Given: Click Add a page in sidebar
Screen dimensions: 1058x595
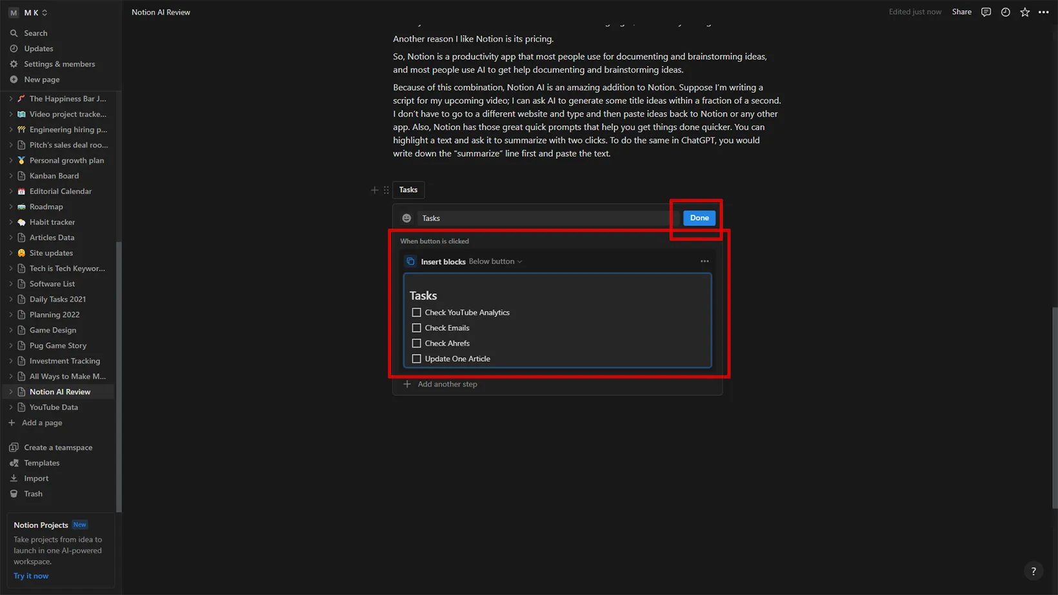Looking at the screenshot, I should click(42, 423).
